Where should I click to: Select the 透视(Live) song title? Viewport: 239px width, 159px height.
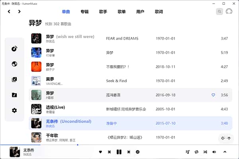click(x=55, y=107)
